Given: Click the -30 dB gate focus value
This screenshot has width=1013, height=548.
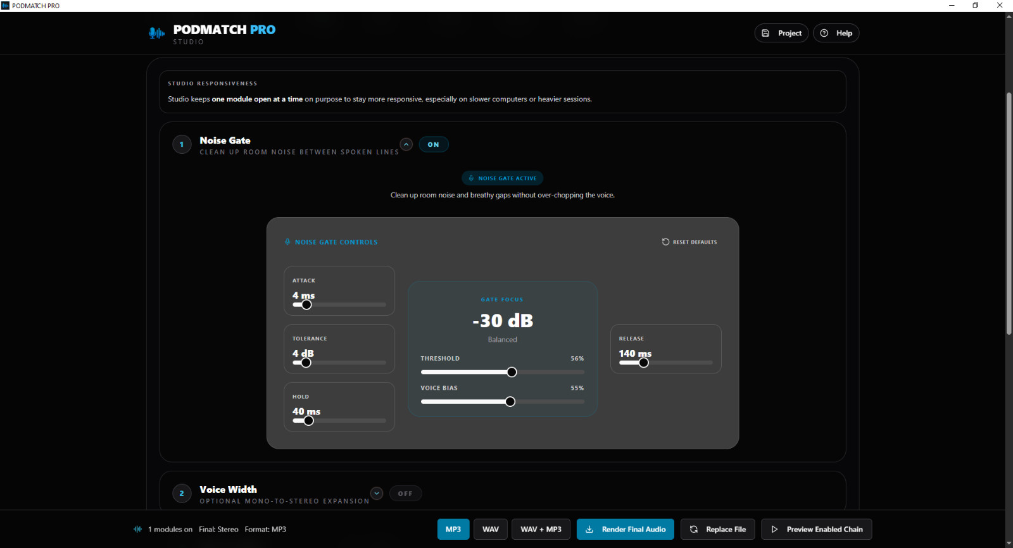Looking at the screenshot, I should coord(503,321).
